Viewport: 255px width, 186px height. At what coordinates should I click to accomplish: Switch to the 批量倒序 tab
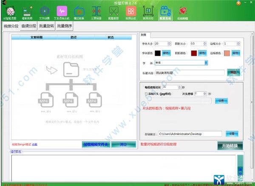[x=65, y=26]
